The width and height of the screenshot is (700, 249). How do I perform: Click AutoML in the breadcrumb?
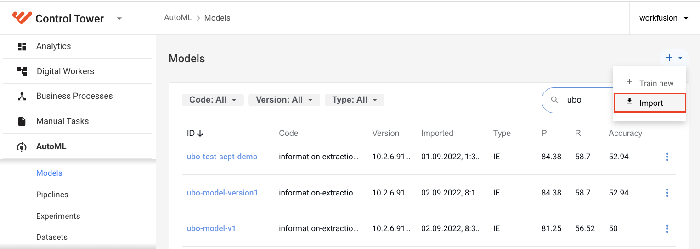pyautogui.click(x=178, y=18)
